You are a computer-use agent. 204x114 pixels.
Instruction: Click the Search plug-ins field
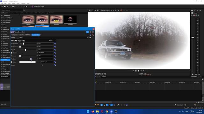click(12, 10)
